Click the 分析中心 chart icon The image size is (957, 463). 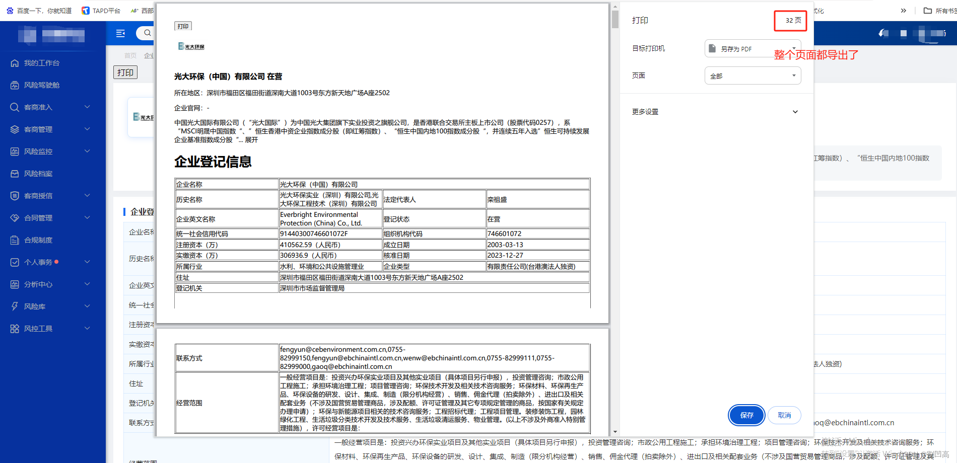(15, 284)
